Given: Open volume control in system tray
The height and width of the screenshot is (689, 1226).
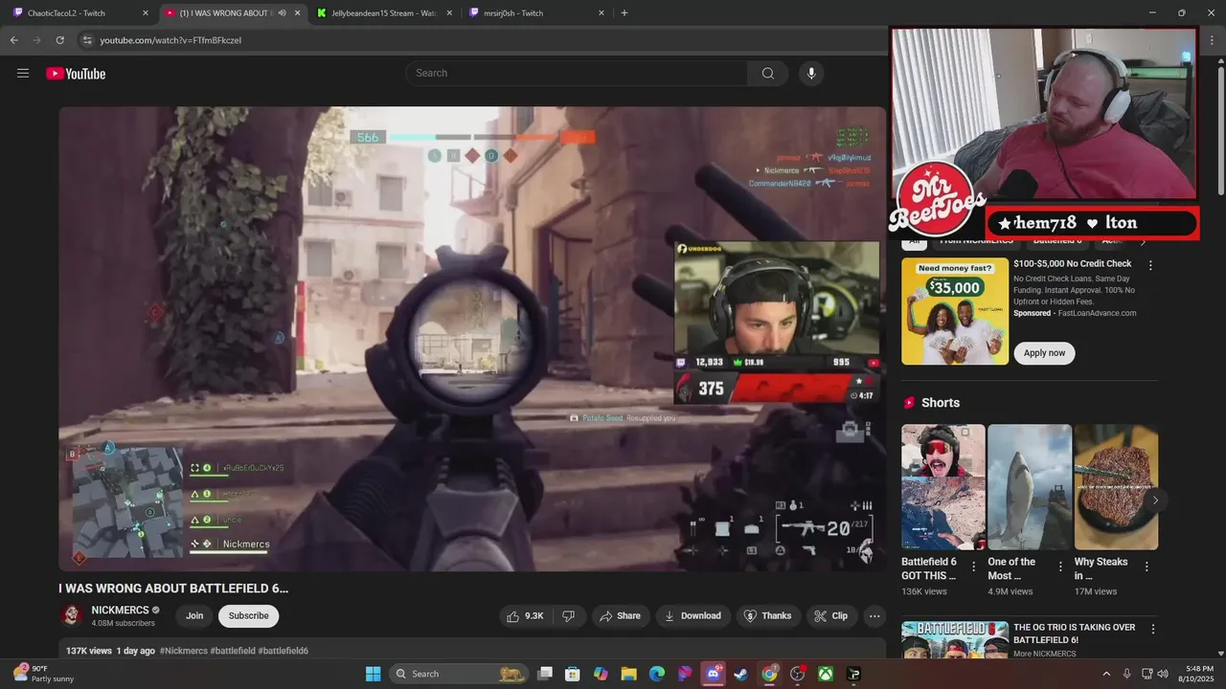Looking at the screenshot, I should [x=1163, y=674].
